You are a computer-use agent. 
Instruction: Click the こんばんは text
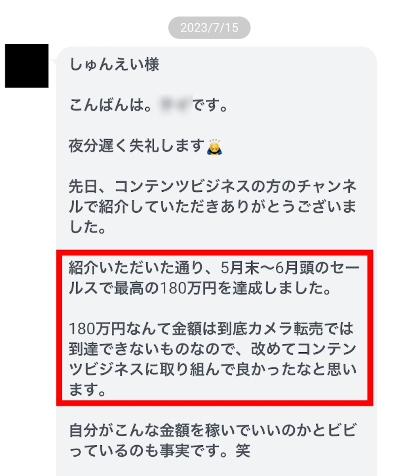(x=107, y=105)
